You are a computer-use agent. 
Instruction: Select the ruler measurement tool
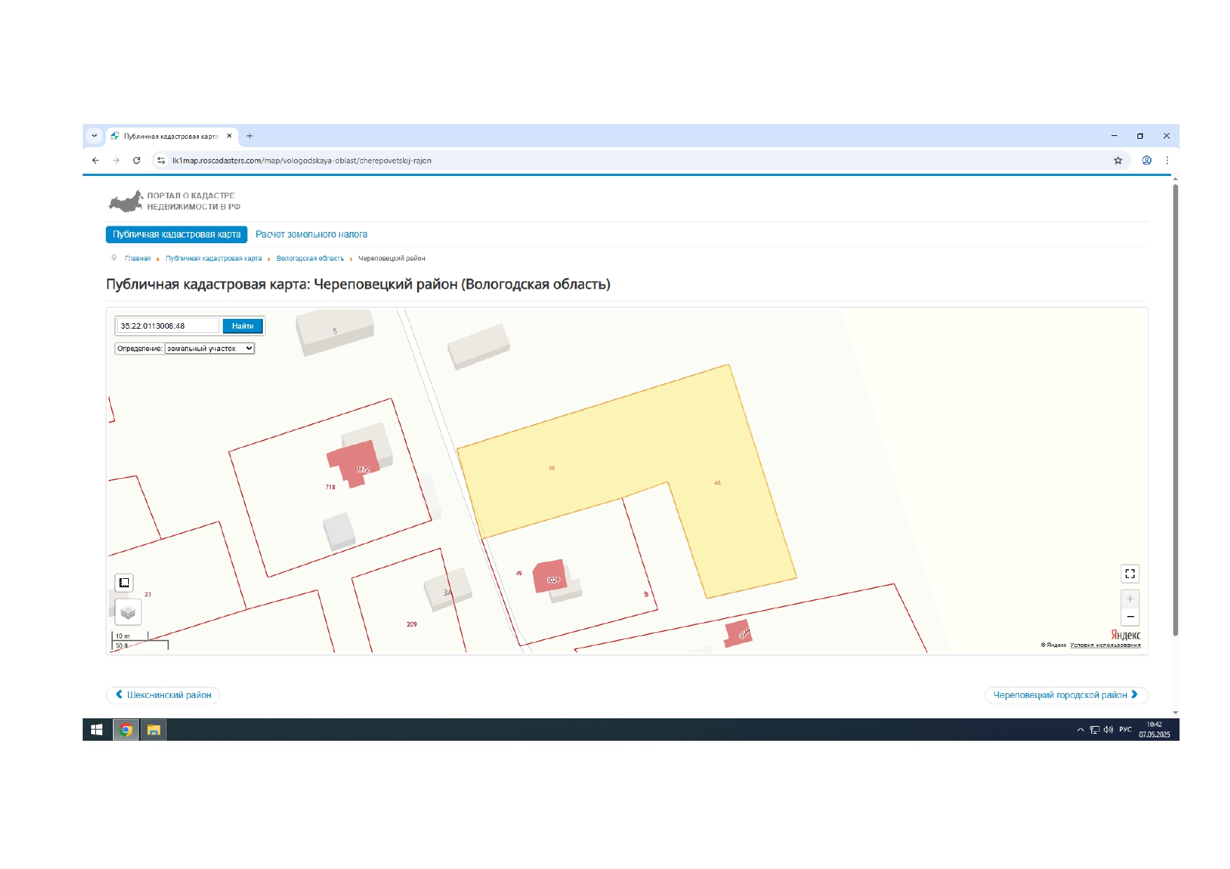[124, 582]
